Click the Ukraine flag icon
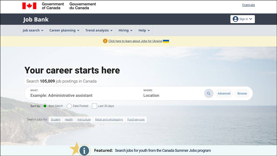The height and width of the screenshot is (156, 277). point(166,41)
